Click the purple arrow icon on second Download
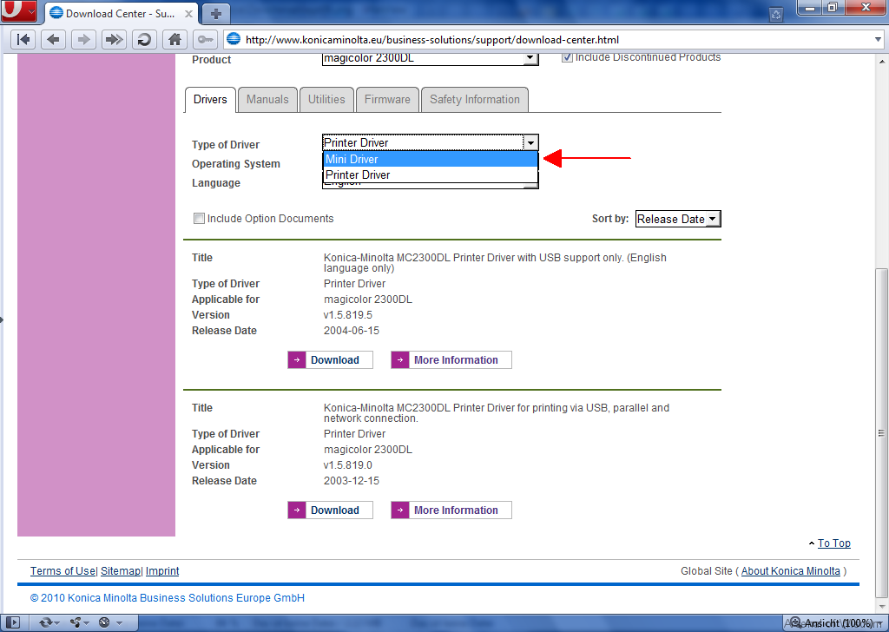 (297, 510)
